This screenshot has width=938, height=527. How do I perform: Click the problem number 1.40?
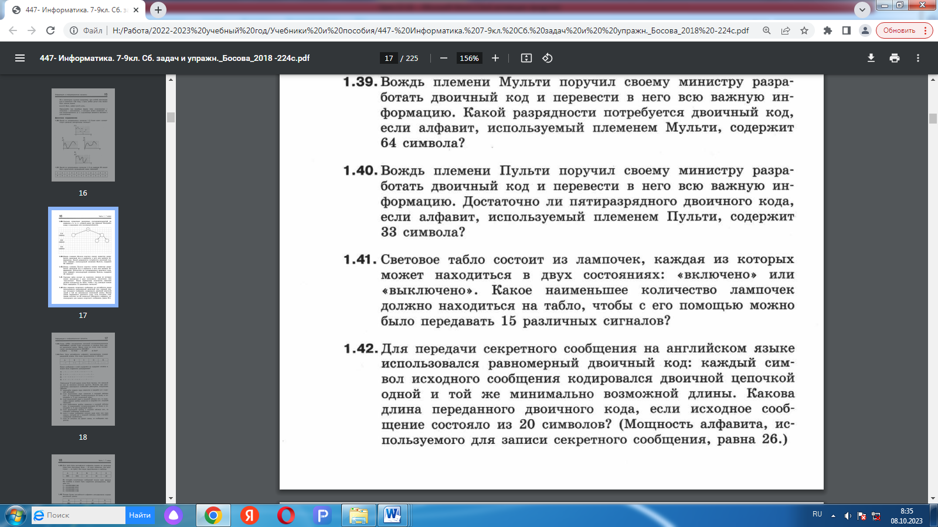(x=360, y=170)
